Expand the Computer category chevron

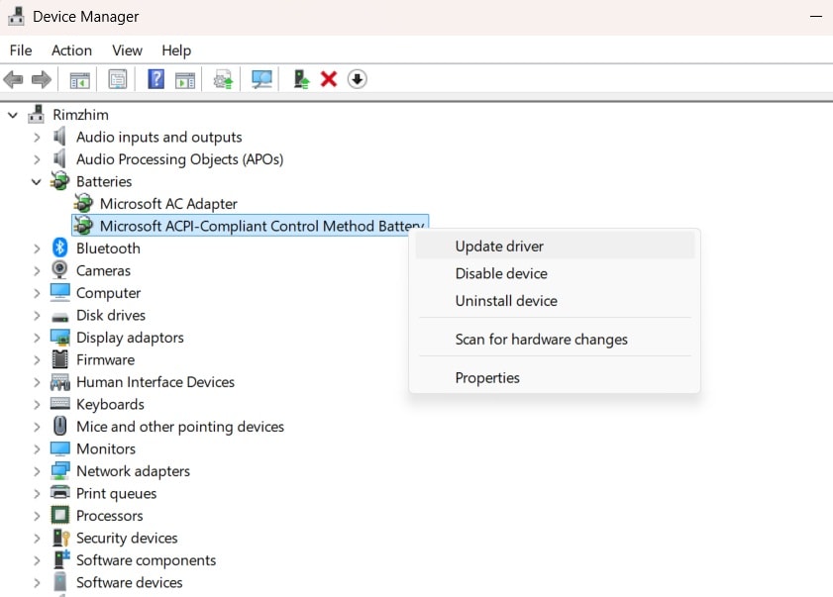pyautogui.click(x=36, y=293)
